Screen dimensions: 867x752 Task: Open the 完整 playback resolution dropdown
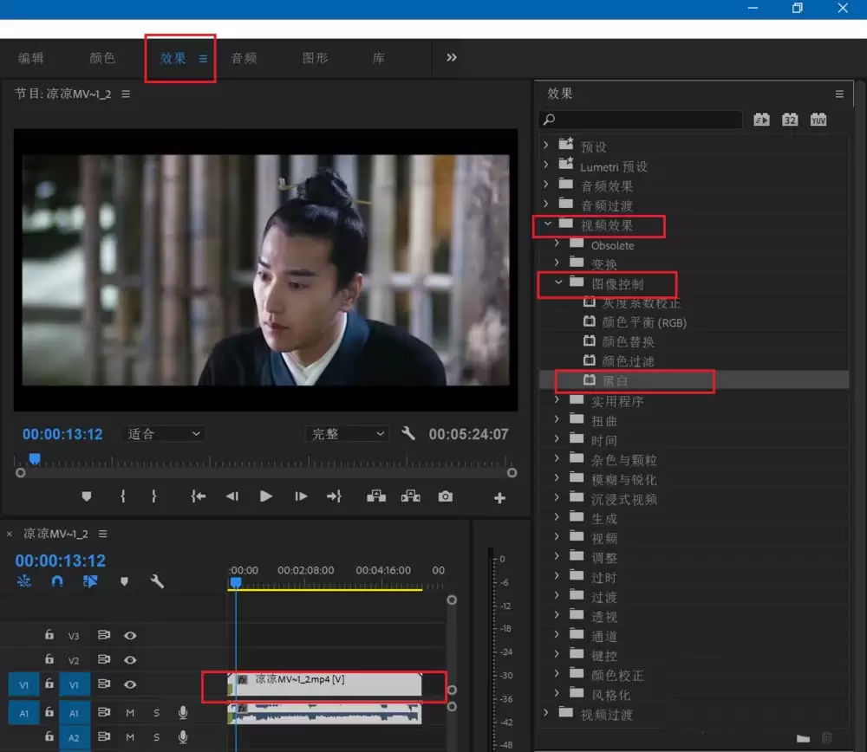(x=347, y=434)
